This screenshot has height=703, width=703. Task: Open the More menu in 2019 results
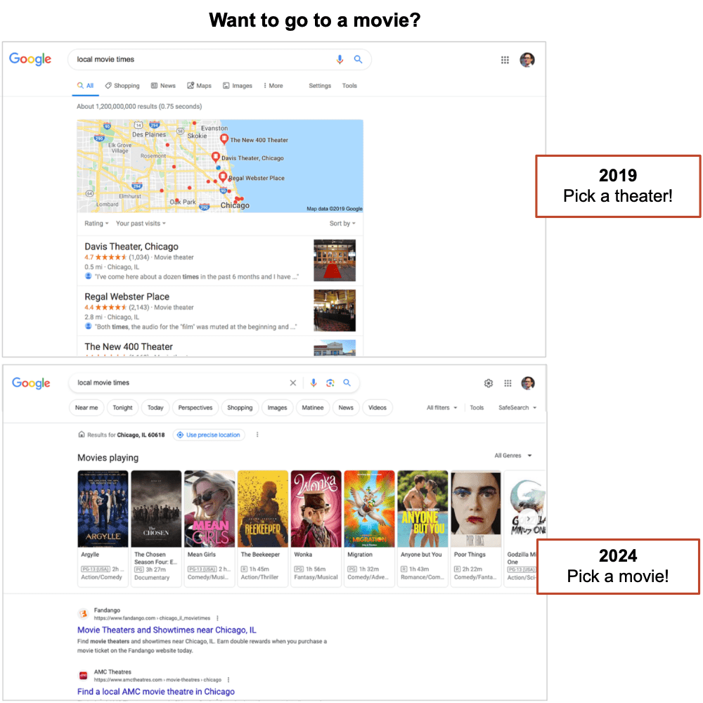coord(273,86)
